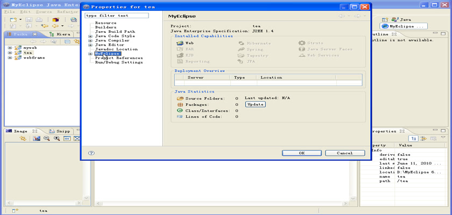Expand the myweb project node
452x215 pixels.
click(x=10, y=48)
